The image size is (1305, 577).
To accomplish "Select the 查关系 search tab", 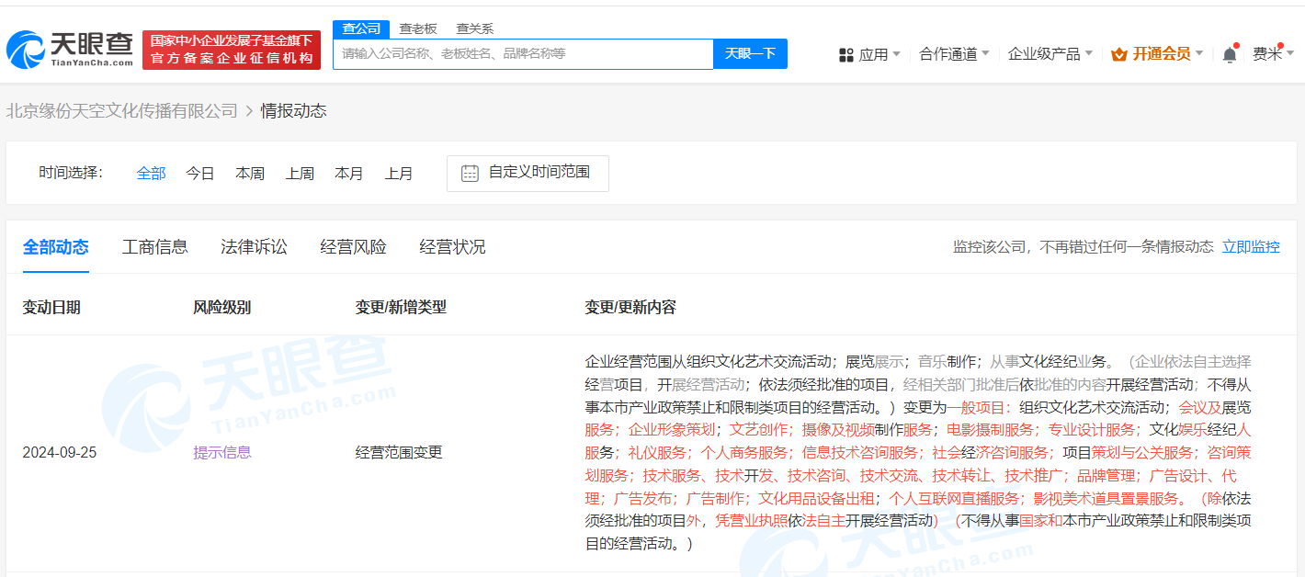I will 475,28.
